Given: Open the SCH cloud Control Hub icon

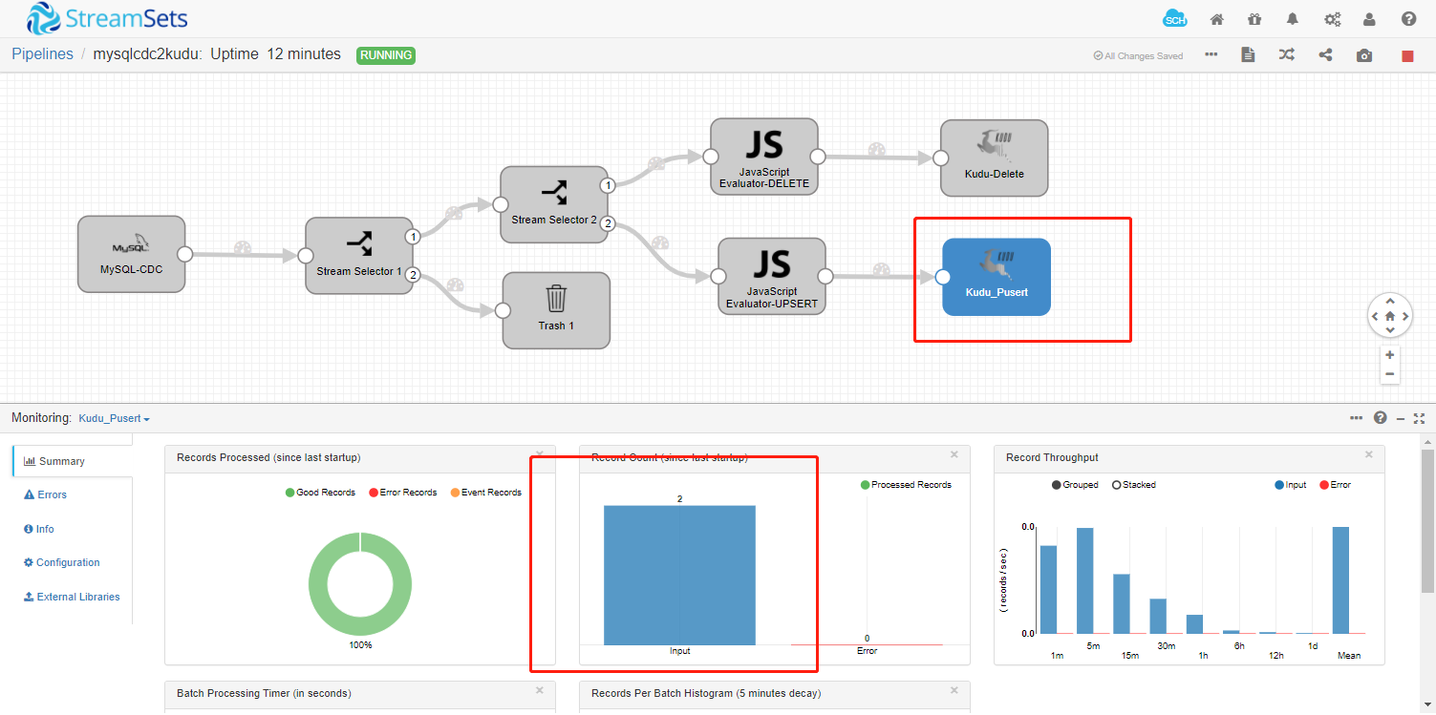Looking at the screenshot, I should click(1175, 18).
